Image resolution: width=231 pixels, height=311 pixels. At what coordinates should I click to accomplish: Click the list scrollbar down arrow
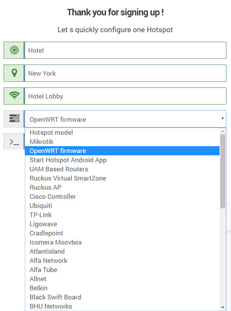pyautogui.click(x=223, y=307)
